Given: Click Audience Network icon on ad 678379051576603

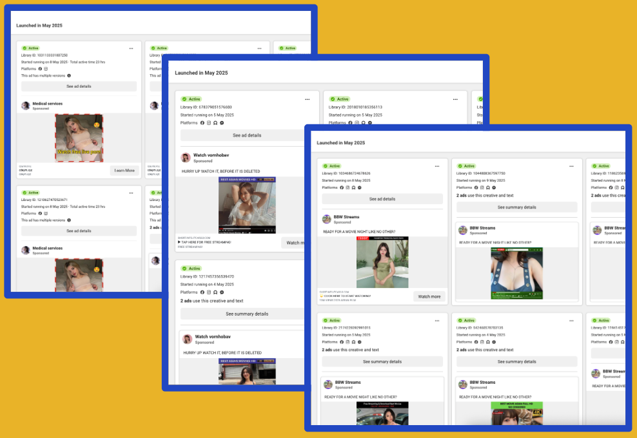Looking at the screenshot, I should (215, 123).
